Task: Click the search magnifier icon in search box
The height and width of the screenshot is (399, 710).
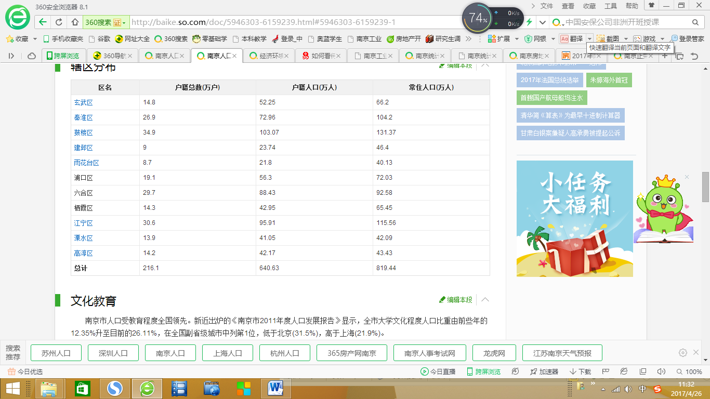Action: pyautogui.click(x=695, y=22)
